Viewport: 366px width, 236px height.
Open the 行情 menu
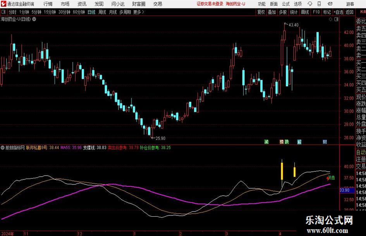click(48, 4)
